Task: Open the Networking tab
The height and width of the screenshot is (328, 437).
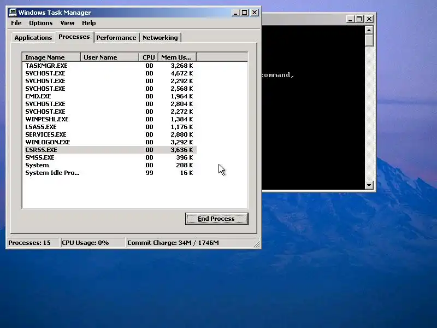Action: click(x=160, y=38)
